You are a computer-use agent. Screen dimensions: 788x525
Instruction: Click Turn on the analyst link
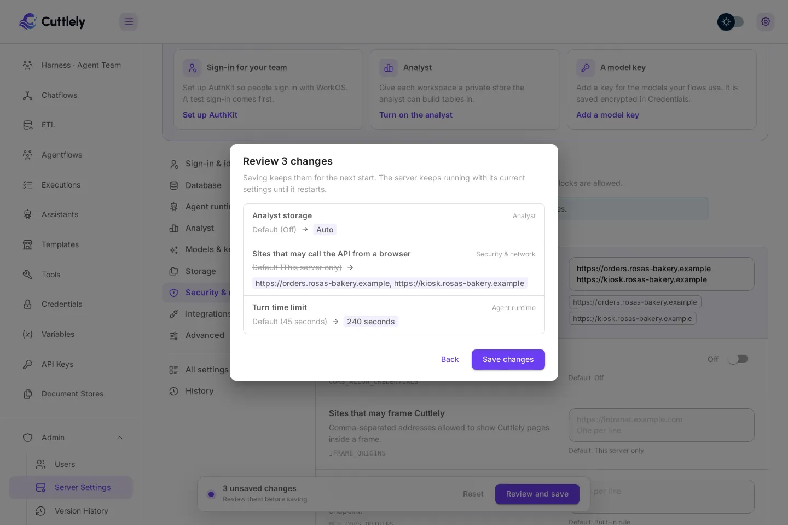click(416, 115)
